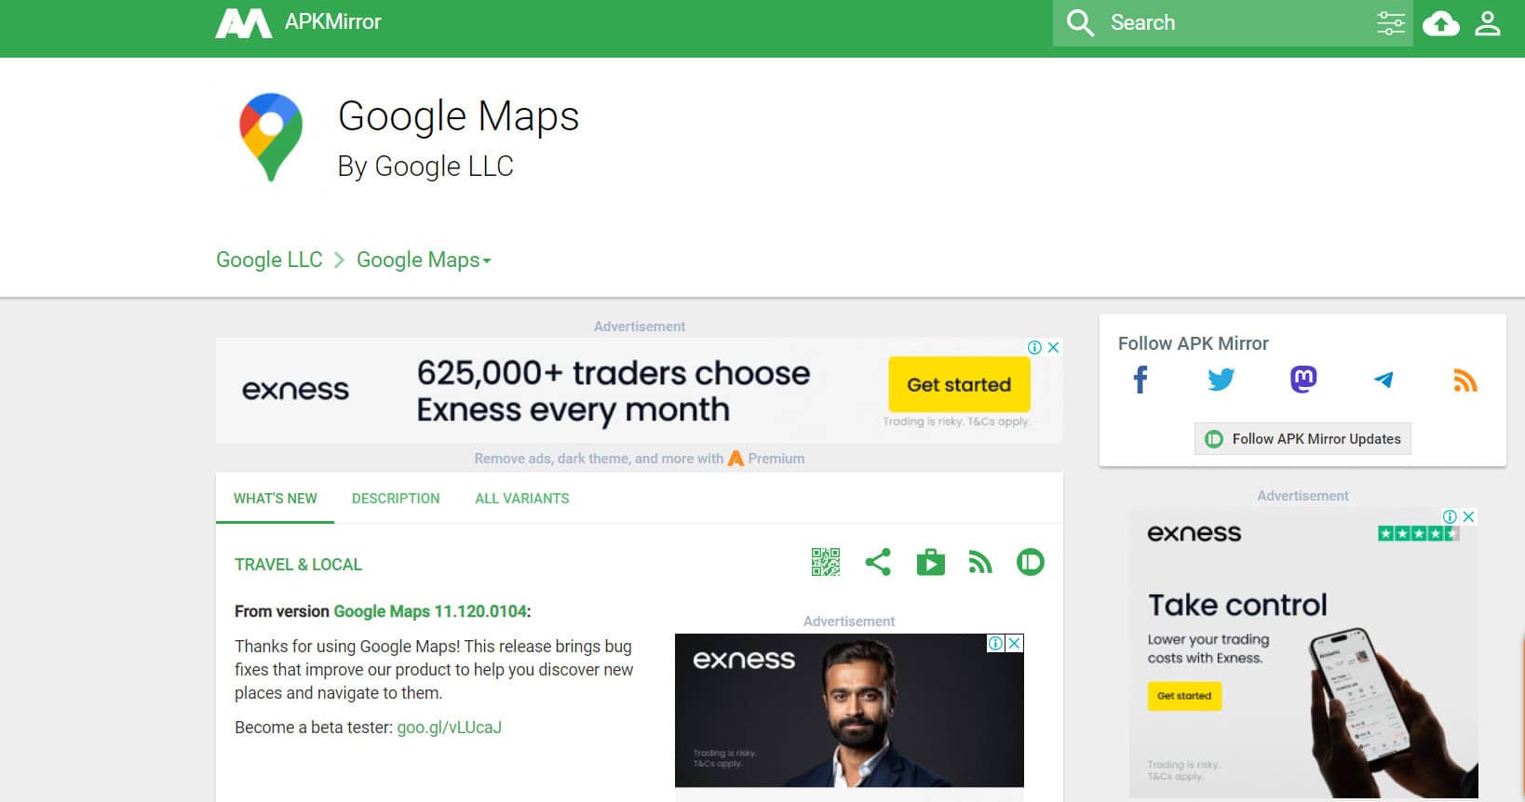Image resolution: width=1525 pixels, height=802 pixels.
Task: Open the search filter sliders icon
Action: [x=1390, y=23]
